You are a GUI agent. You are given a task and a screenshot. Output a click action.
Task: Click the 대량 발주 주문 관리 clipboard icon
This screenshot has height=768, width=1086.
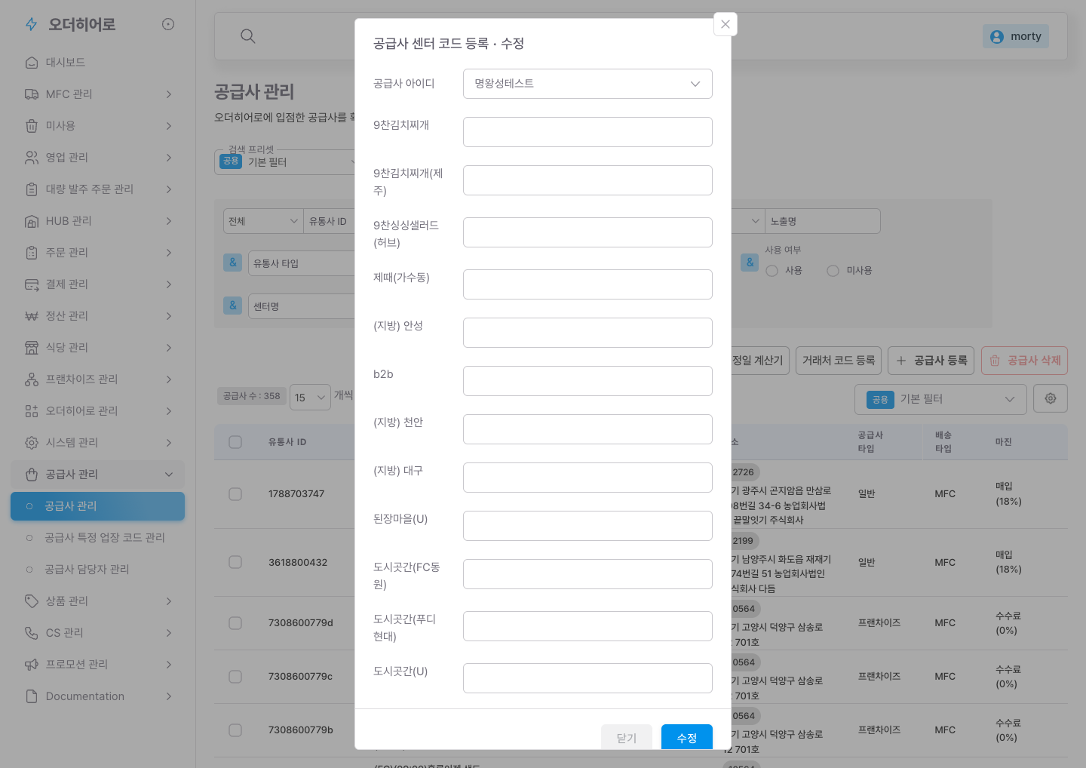(32, 189)
